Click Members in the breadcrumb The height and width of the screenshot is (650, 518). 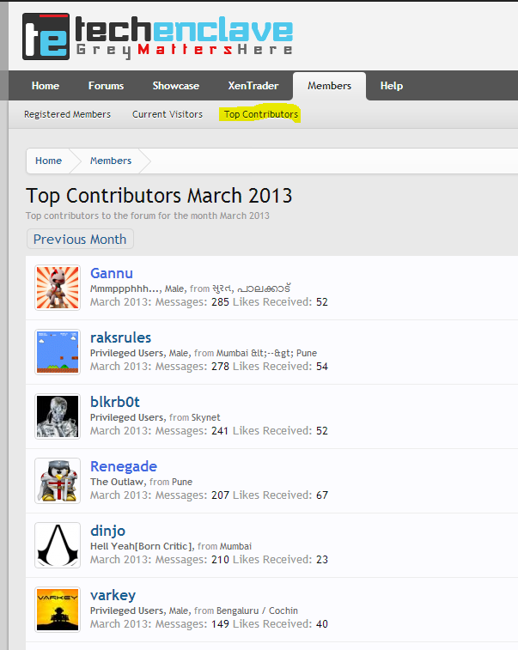click(x=111, y=161)
